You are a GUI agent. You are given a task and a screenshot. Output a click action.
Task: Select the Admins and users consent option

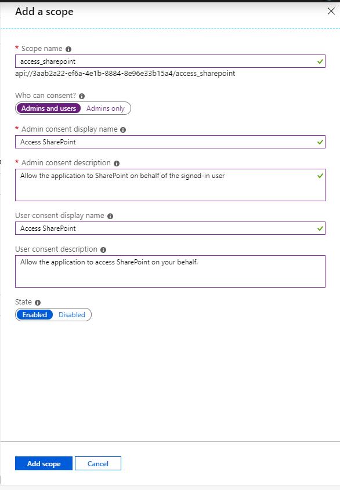point(49,108)
